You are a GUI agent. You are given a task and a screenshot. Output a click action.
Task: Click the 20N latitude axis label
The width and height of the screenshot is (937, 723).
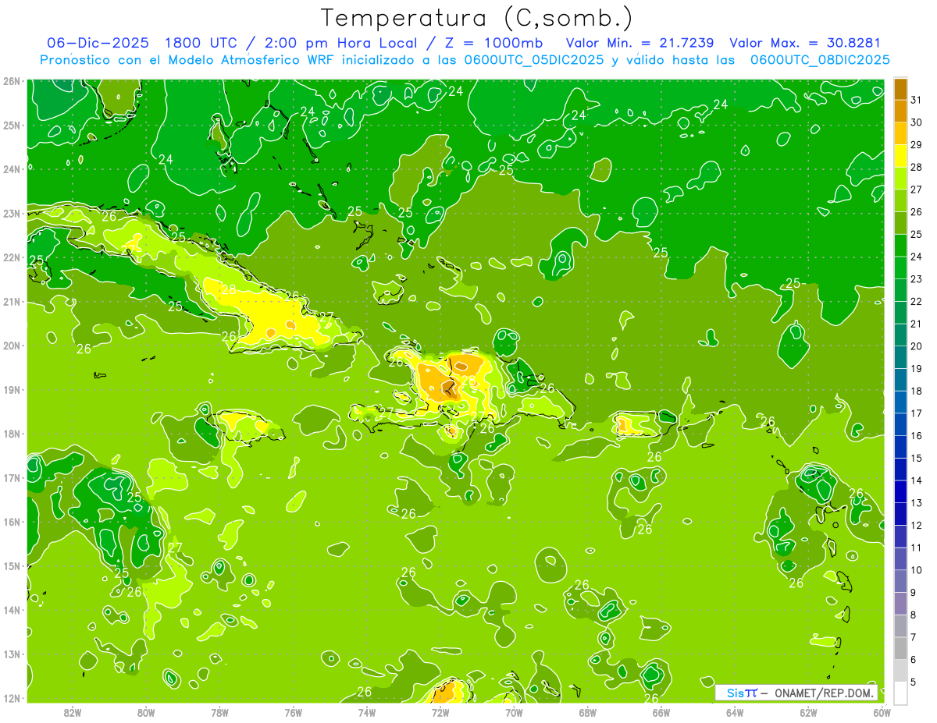click(12, 346)
